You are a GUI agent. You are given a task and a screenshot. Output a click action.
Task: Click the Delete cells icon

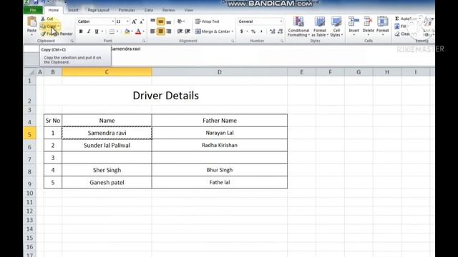368,22
